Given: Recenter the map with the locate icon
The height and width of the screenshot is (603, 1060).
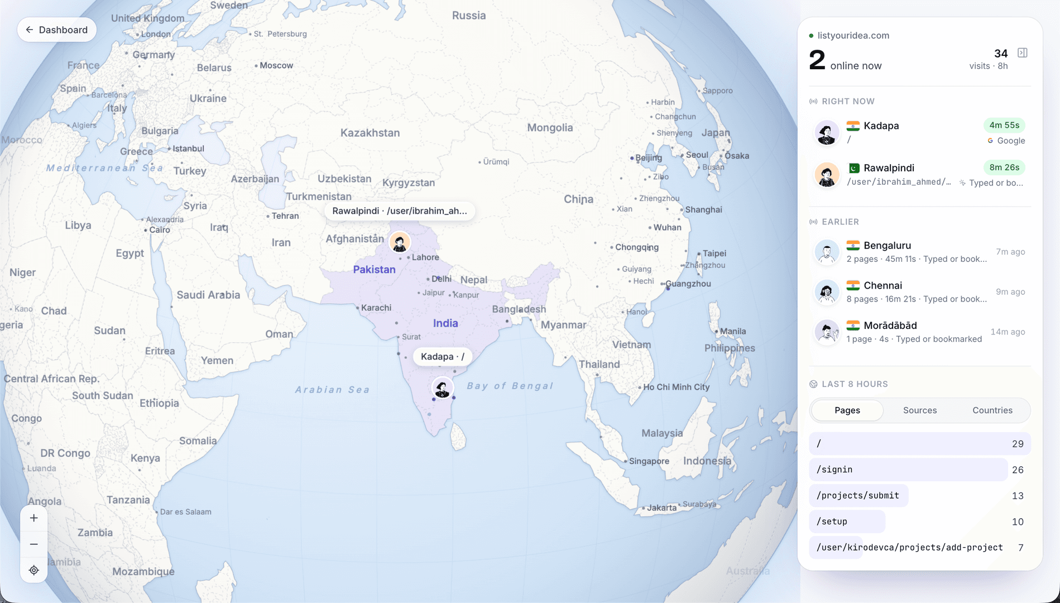Looking at the screenshot, I should click(x=34, y=570).
